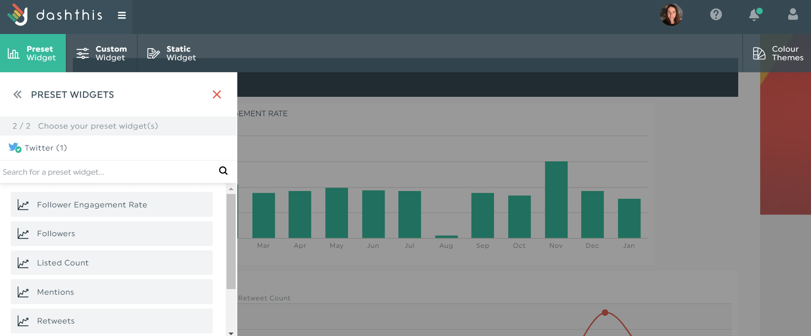Click the widget list scrollbar up arrow

[x=231, y=189]
